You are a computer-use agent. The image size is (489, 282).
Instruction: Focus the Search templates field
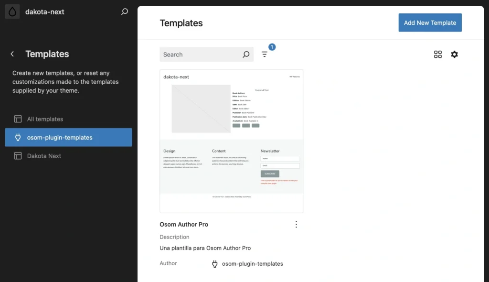coord(206,54)
